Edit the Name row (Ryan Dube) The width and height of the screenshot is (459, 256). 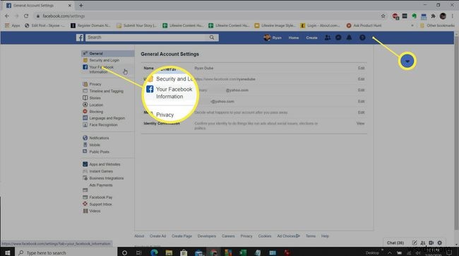coord(362,68)
